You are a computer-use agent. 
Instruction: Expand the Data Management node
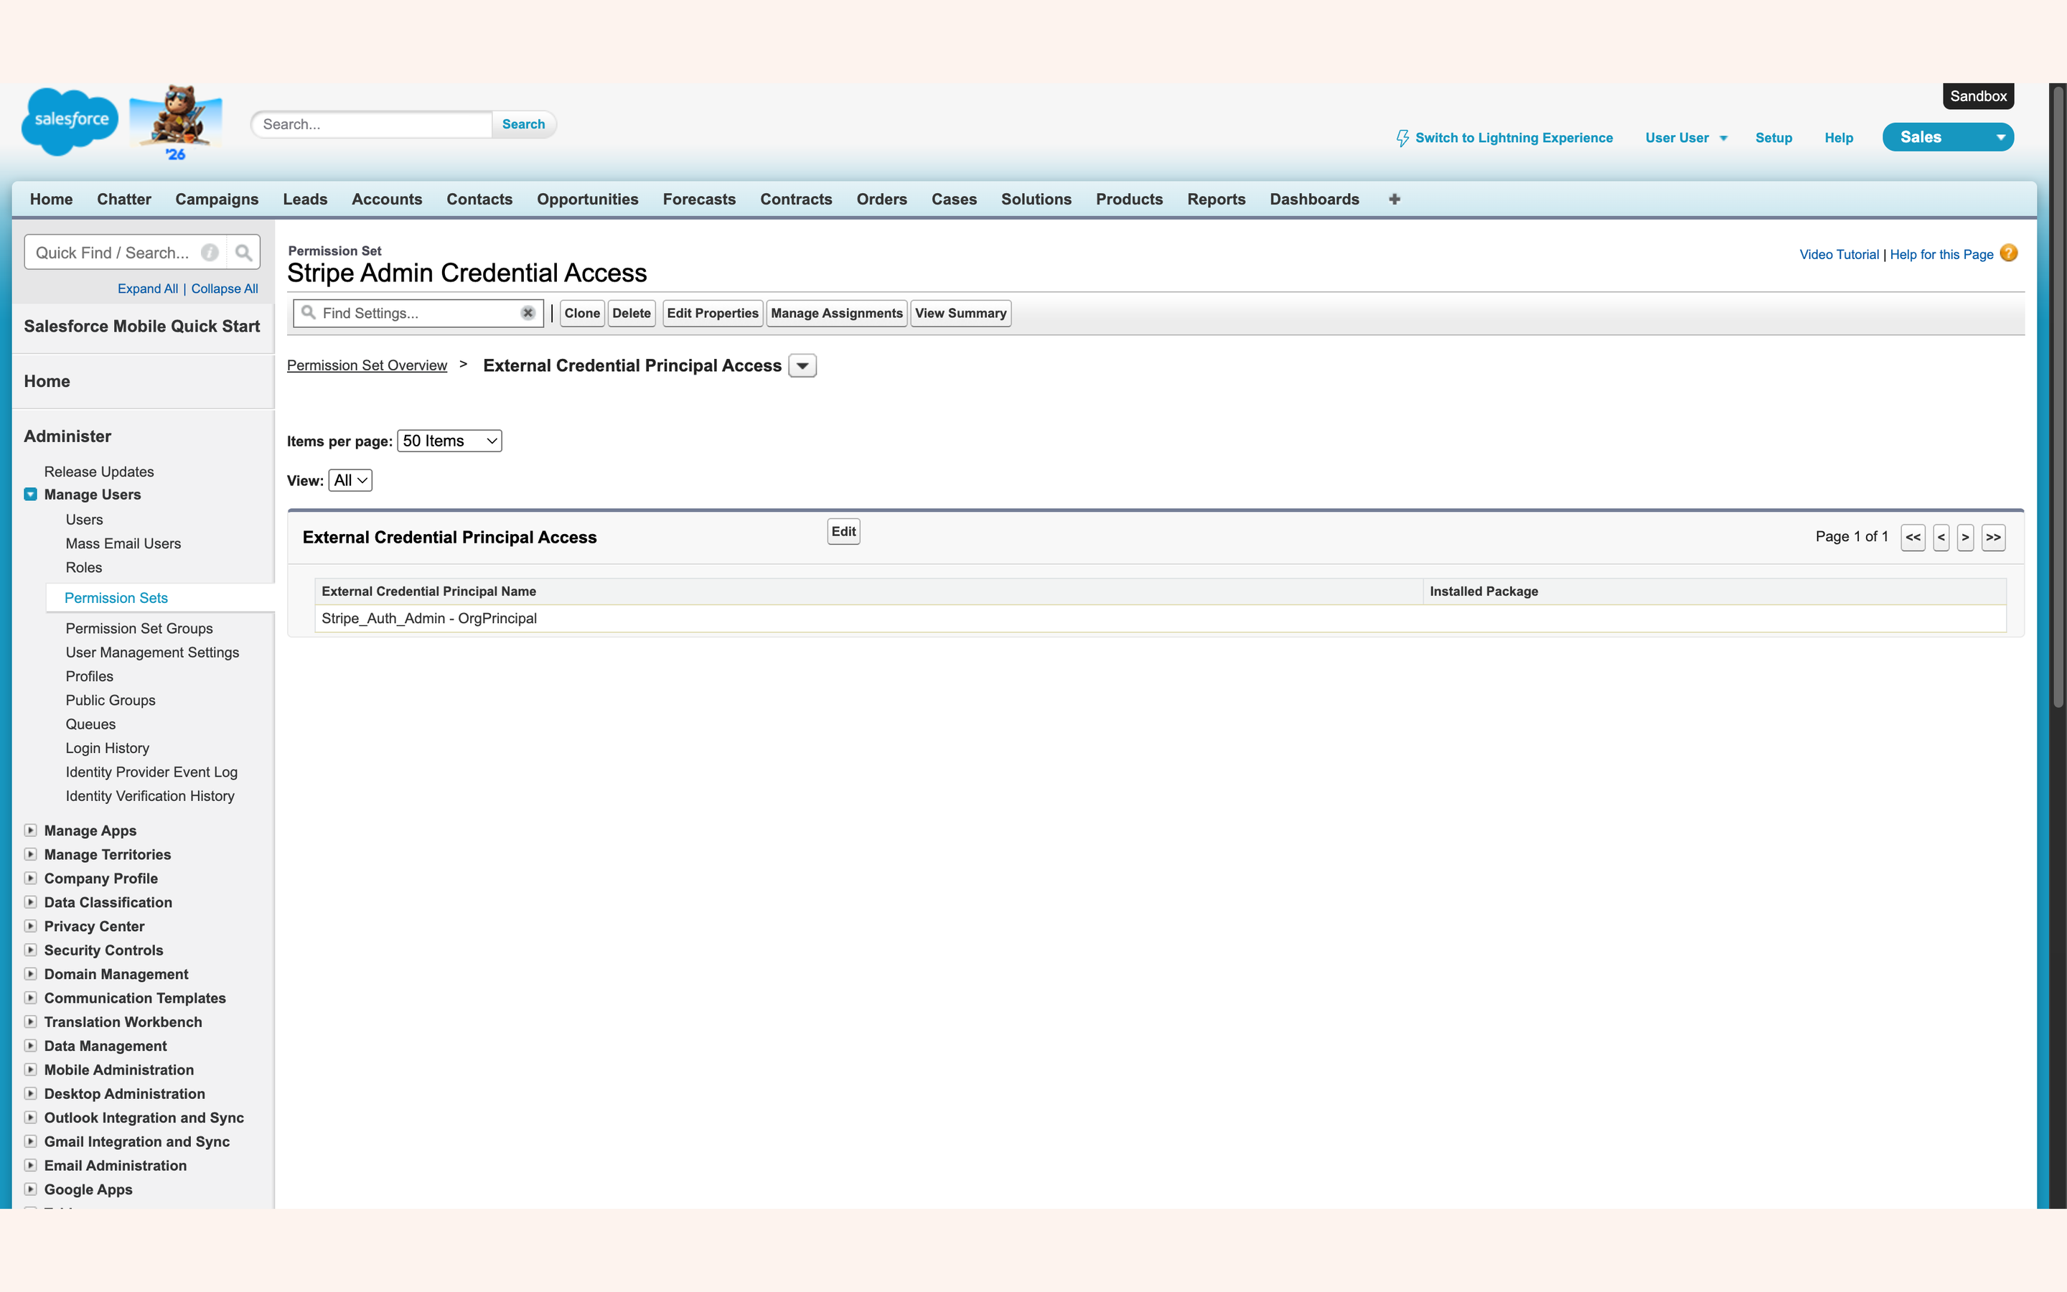31,1045
